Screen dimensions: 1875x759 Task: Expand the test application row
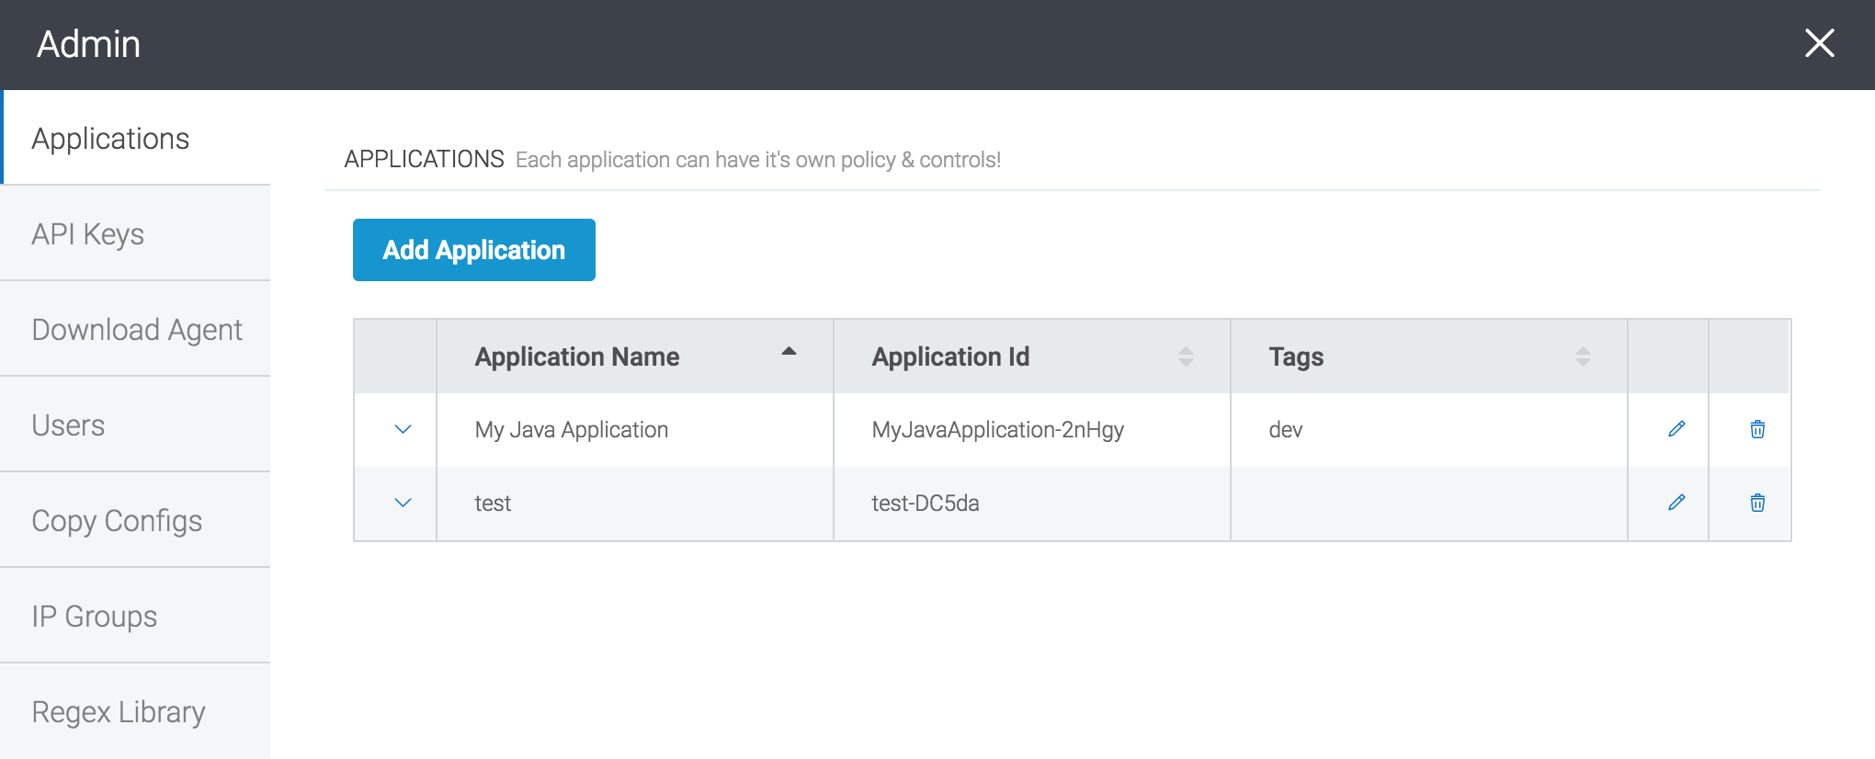pos(403,503)
